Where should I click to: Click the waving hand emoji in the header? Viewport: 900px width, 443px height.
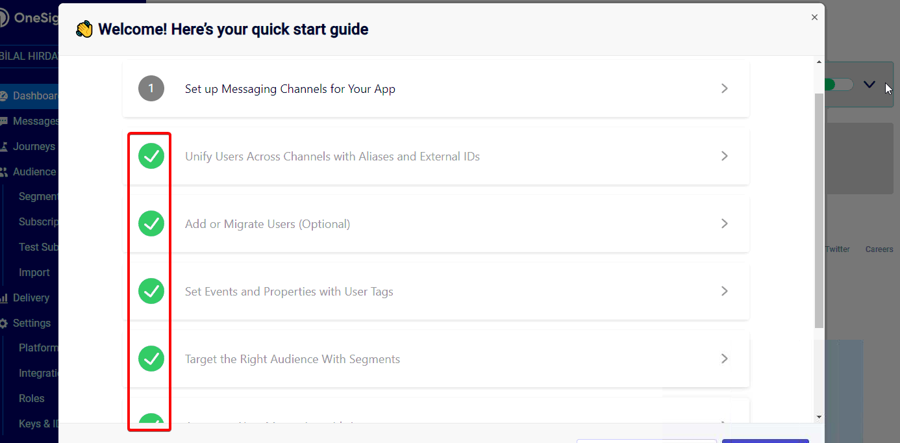tap(84, 29)
